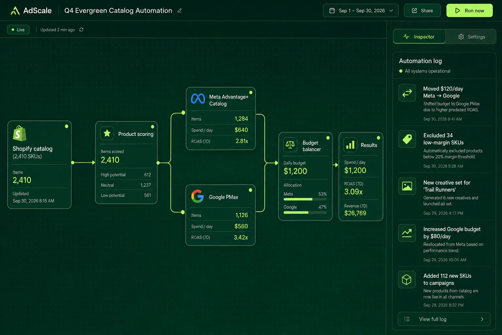Open 'Added 112 new SKUs to campaigns' entry
Screen dimensions: 502x335
[444, 290]
